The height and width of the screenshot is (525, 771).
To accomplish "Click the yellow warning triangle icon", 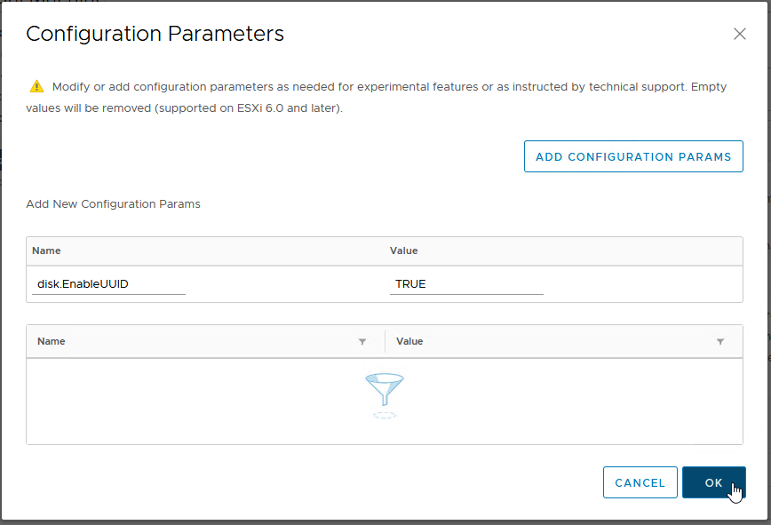I will (36, 87).
